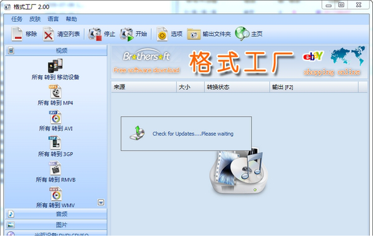Click the update drive icon in dialog
This screenshot has height=245, width=373.
point(137,133)
